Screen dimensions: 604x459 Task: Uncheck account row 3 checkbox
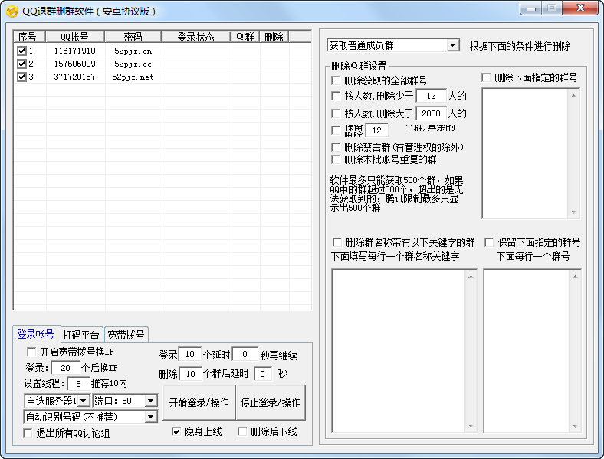click(21, 77)
